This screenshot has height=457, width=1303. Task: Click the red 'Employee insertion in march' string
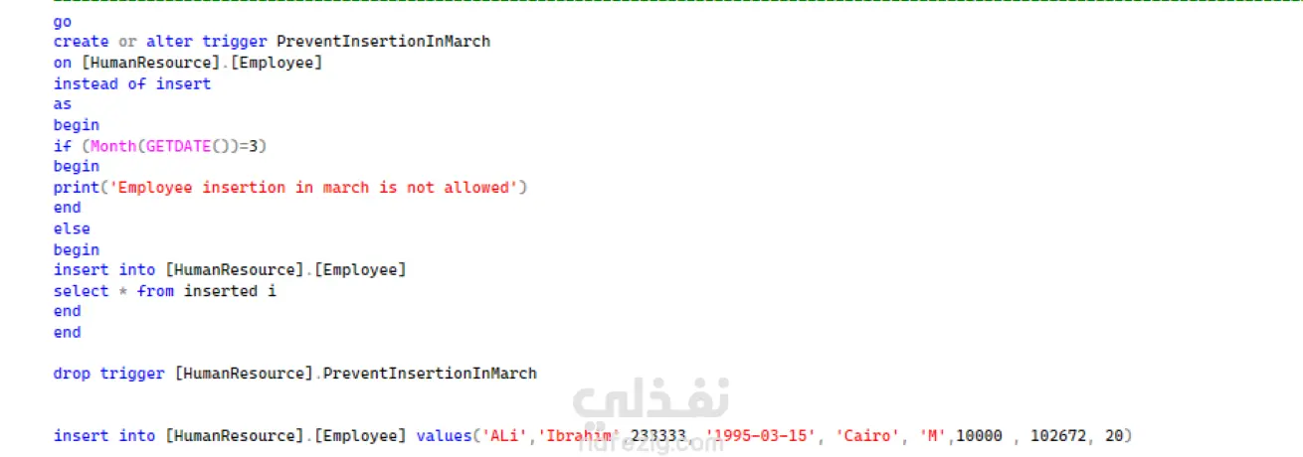click(x=246, y=187)
